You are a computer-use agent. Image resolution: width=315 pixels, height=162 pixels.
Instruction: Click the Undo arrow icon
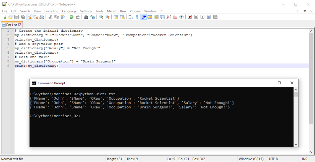pyautogui.click(x=71, y=17)
